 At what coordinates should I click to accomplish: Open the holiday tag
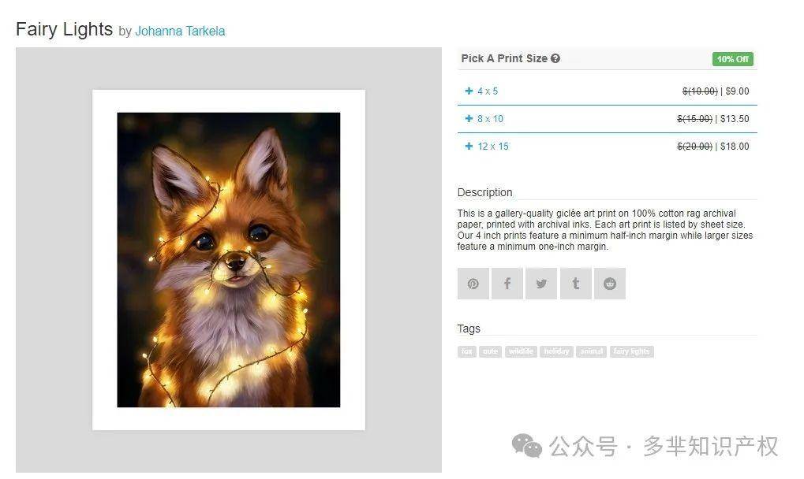point(556,351)
